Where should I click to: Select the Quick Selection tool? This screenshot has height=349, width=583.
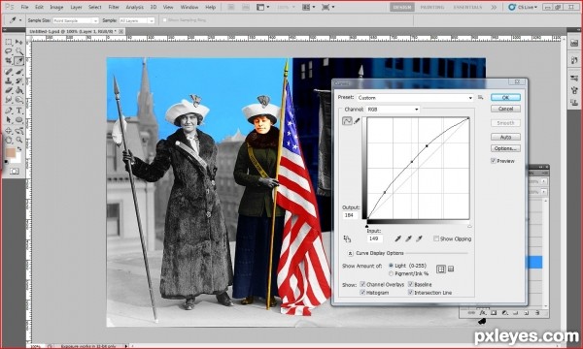point(19,51)
